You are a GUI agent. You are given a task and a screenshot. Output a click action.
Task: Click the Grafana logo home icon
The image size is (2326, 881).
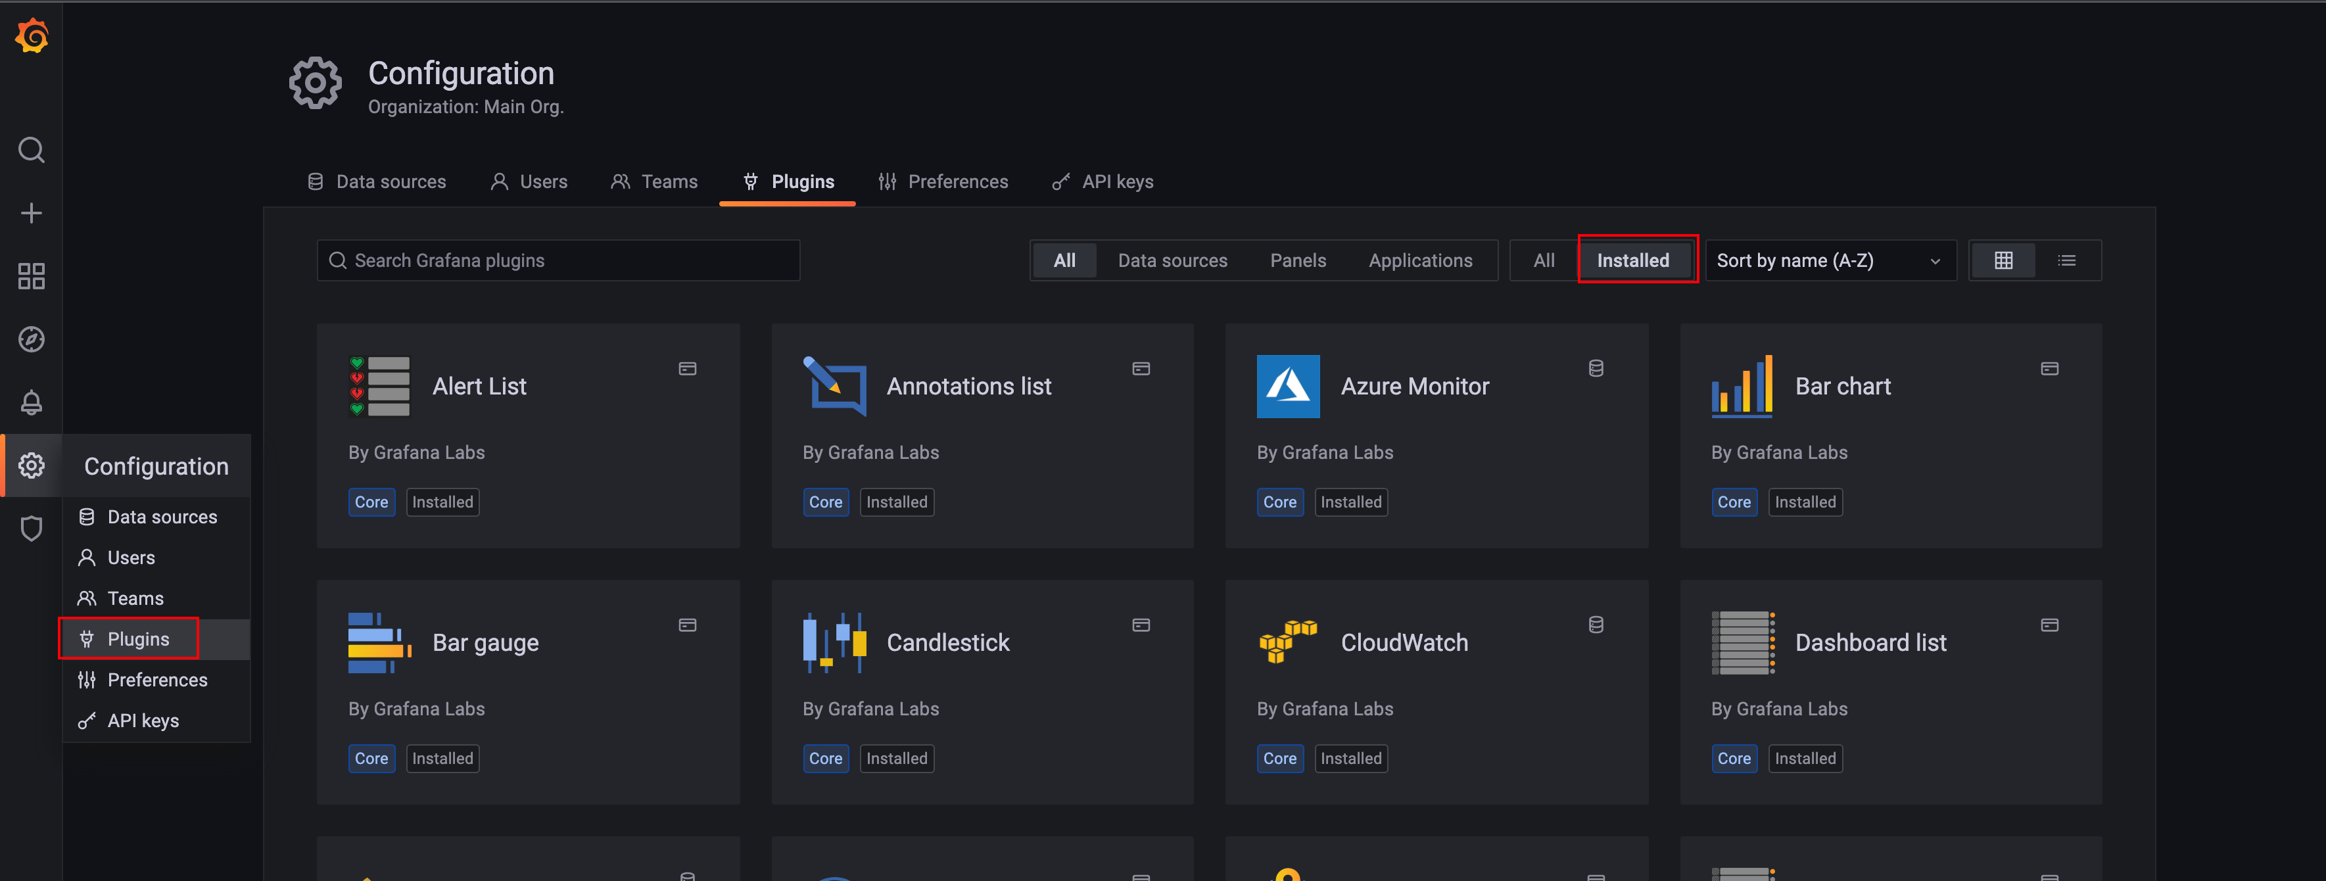tap(32, 36)
